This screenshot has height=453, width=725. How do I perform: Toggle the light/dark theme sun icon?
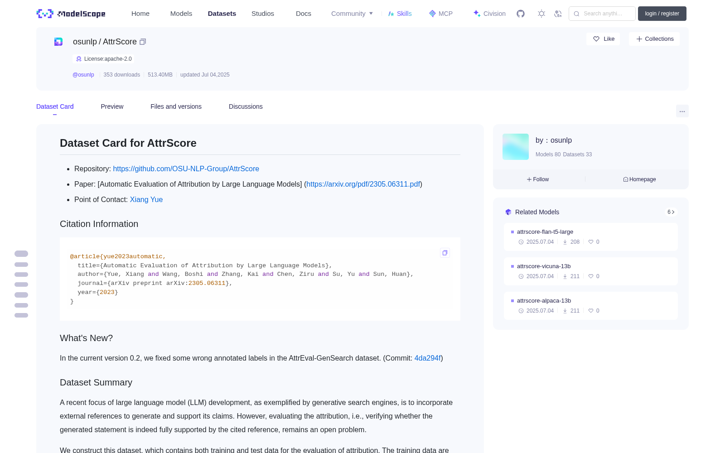click(541, 14)
